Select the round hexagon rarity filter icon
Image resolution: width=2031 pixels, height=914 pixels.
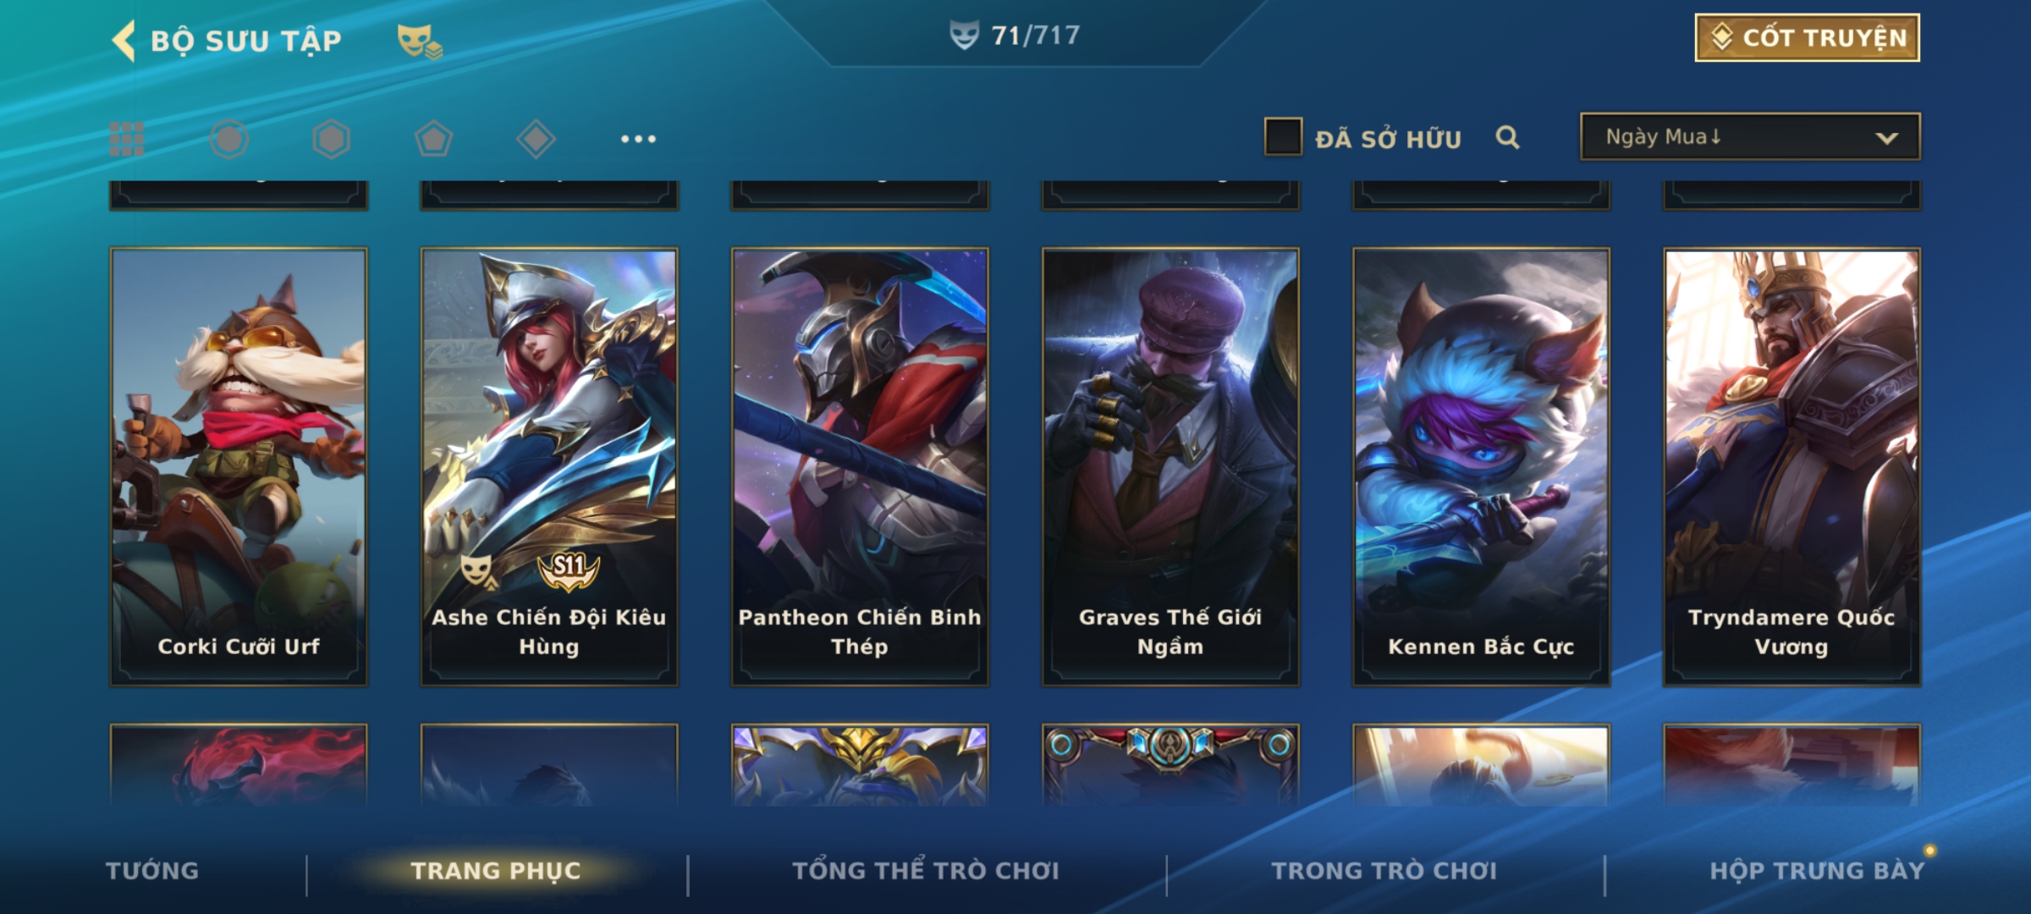229,139
